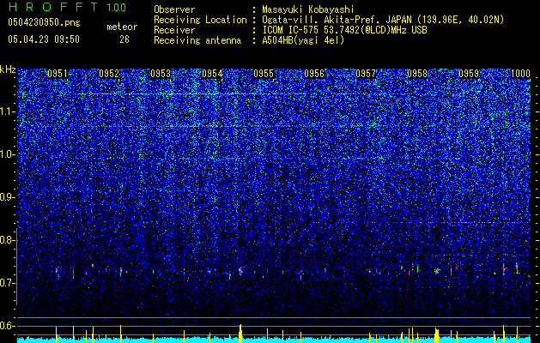Screen dimensions: 540x343
Task: Click the 0952 time marker
Action: point(109,74)
